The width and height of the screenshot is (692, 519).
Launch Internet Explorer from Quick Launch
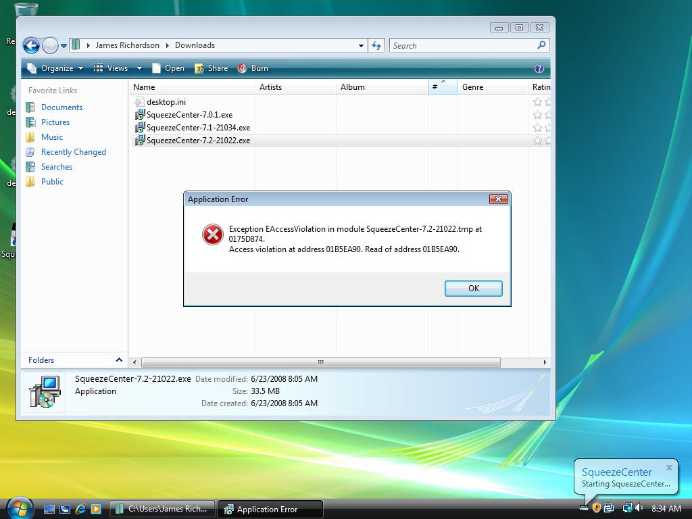tap(81, 509)
